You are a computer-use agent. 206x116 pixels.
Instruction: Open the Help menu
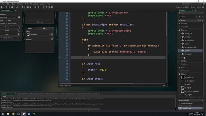[48, 4]
